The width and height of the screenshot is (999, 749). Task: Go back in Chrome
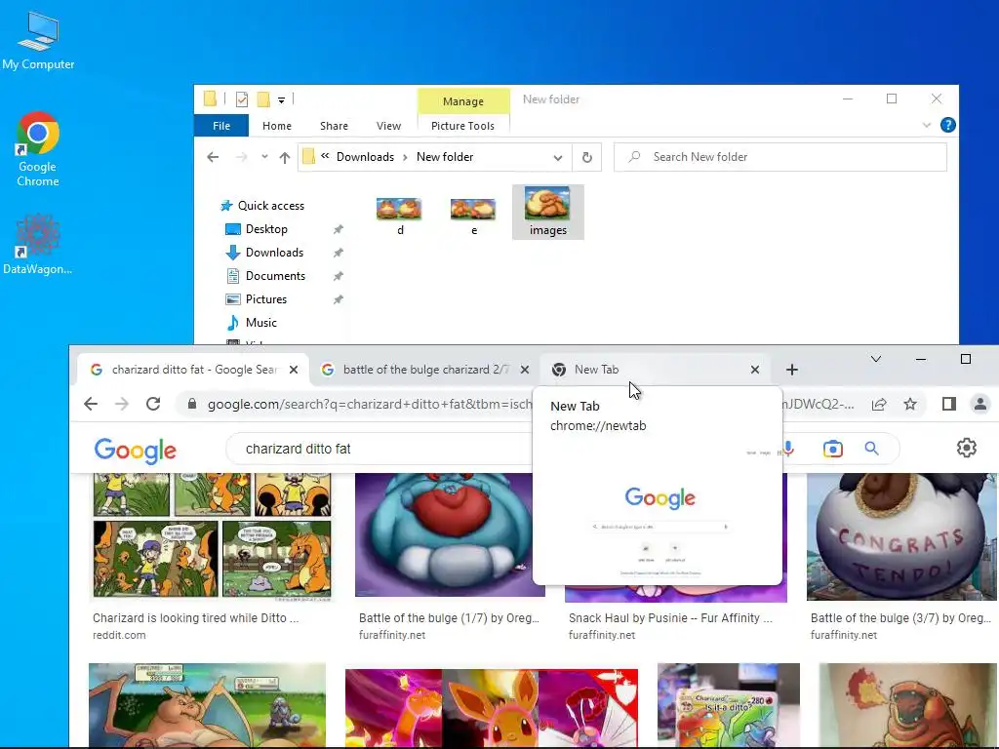pyautogui.click(x=91, y=404)
